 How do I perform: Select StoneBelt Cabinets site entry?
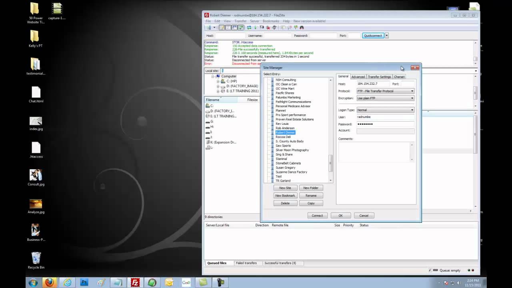click(x=288, y=163)
